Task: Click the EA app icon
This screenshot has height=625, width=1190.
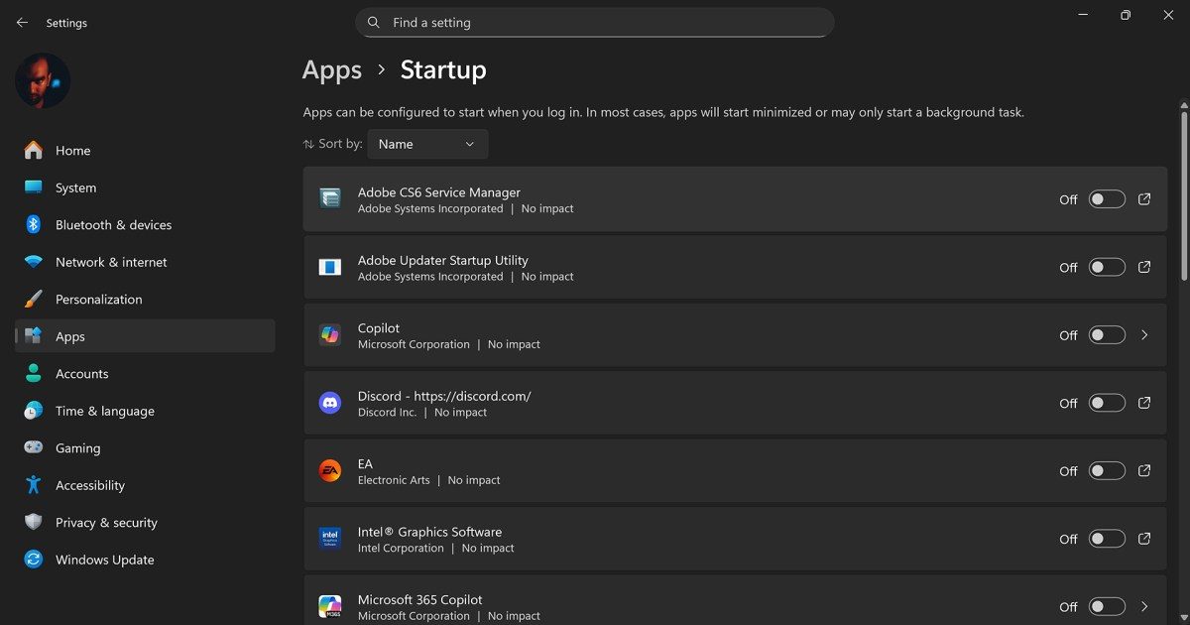Action: coord(330,471)
